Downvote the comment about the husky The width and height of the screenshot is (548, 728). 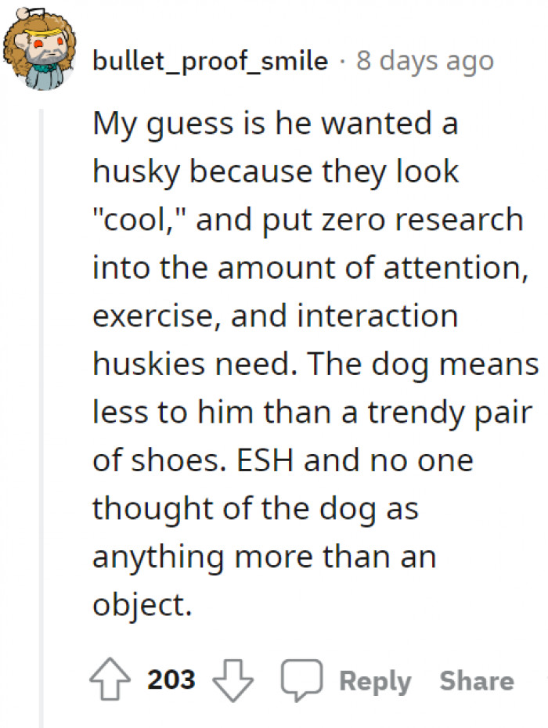pos(234,681)
